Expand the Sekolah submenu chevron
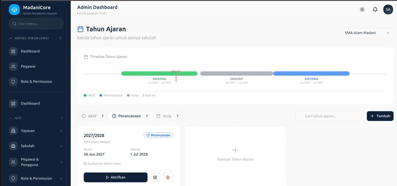This screenshot has height=186, width=397. point(61,146)
